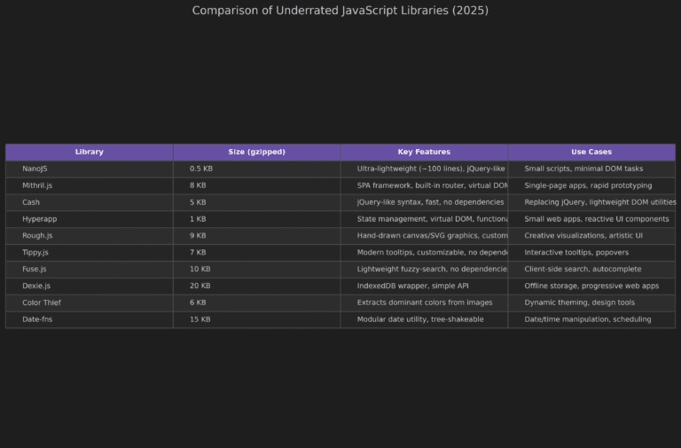Click the jQuery-like syntax, fast cell
The height and width of the screenshot is (448, 681).
click(x=425, y=202)
